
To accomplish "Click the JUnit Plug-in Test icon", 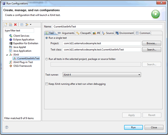I will click(x=11, y=62).
